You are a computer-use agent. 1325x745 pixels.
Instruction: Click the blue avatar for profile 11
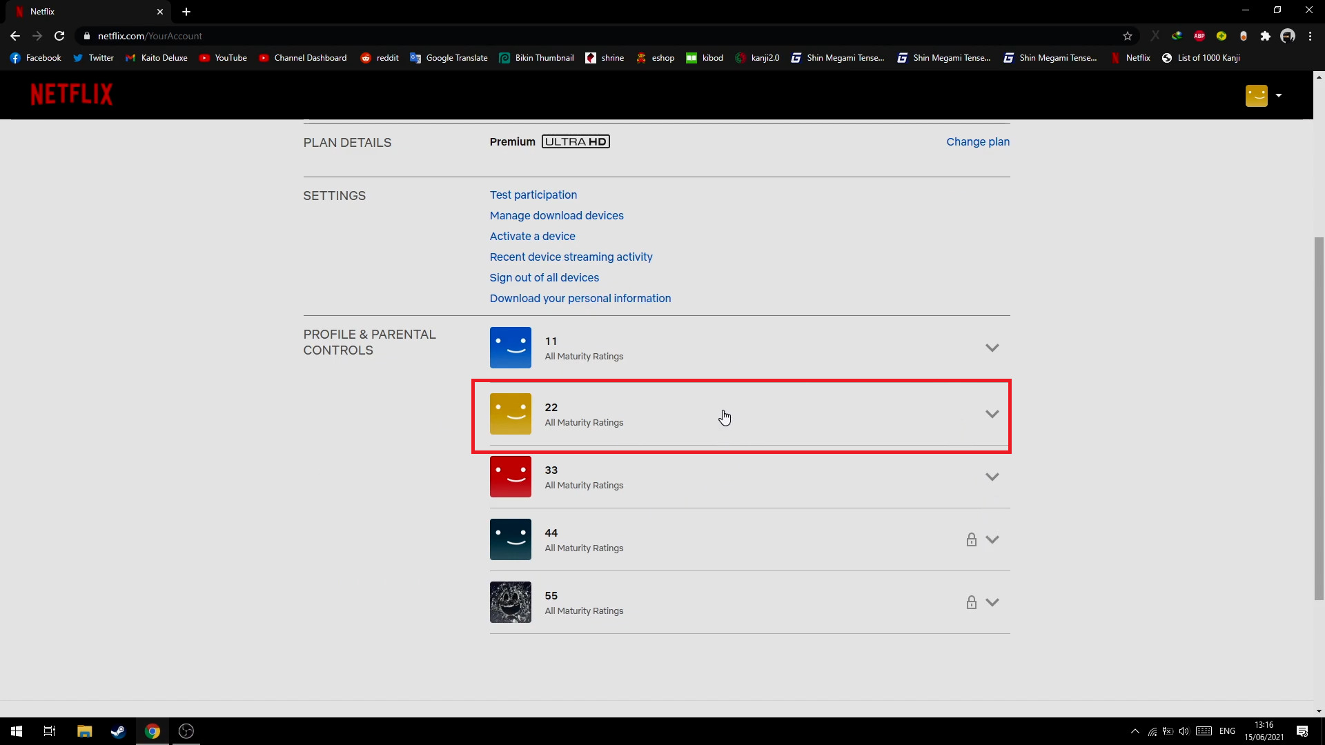click(x=510, y=348)
